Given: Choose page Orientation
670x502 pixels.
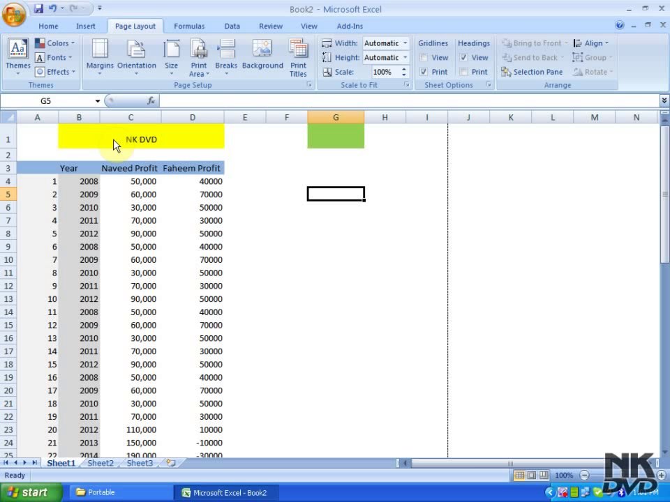Looking at the screenshot, I should 137,58.
